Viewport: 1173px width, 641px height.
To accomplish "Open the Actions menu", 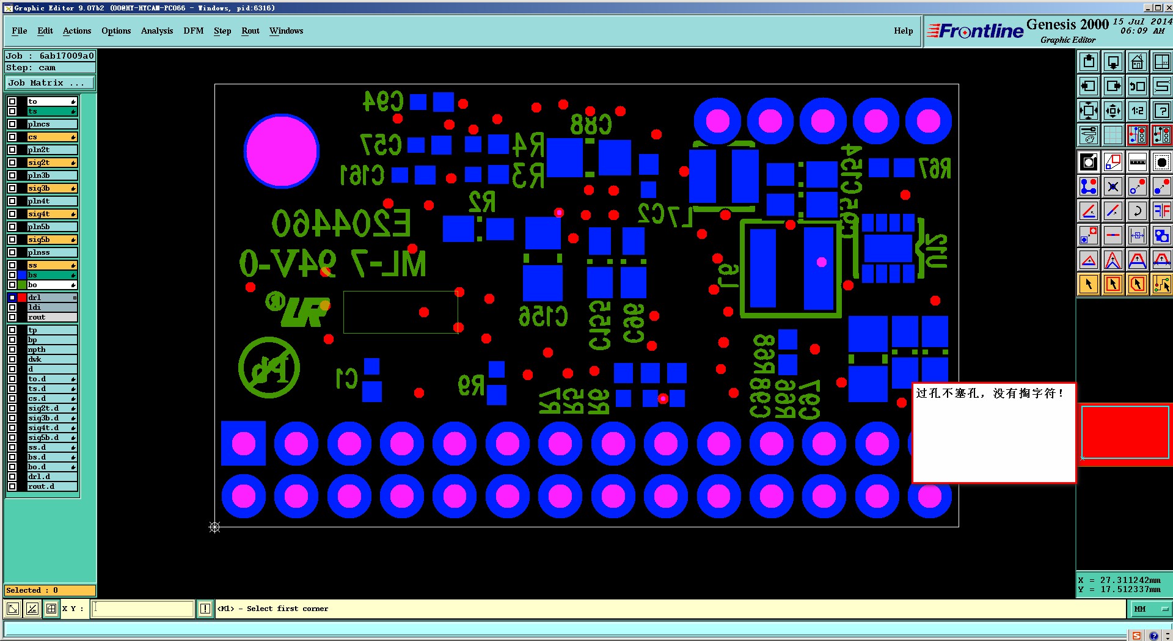I will 77,31.
